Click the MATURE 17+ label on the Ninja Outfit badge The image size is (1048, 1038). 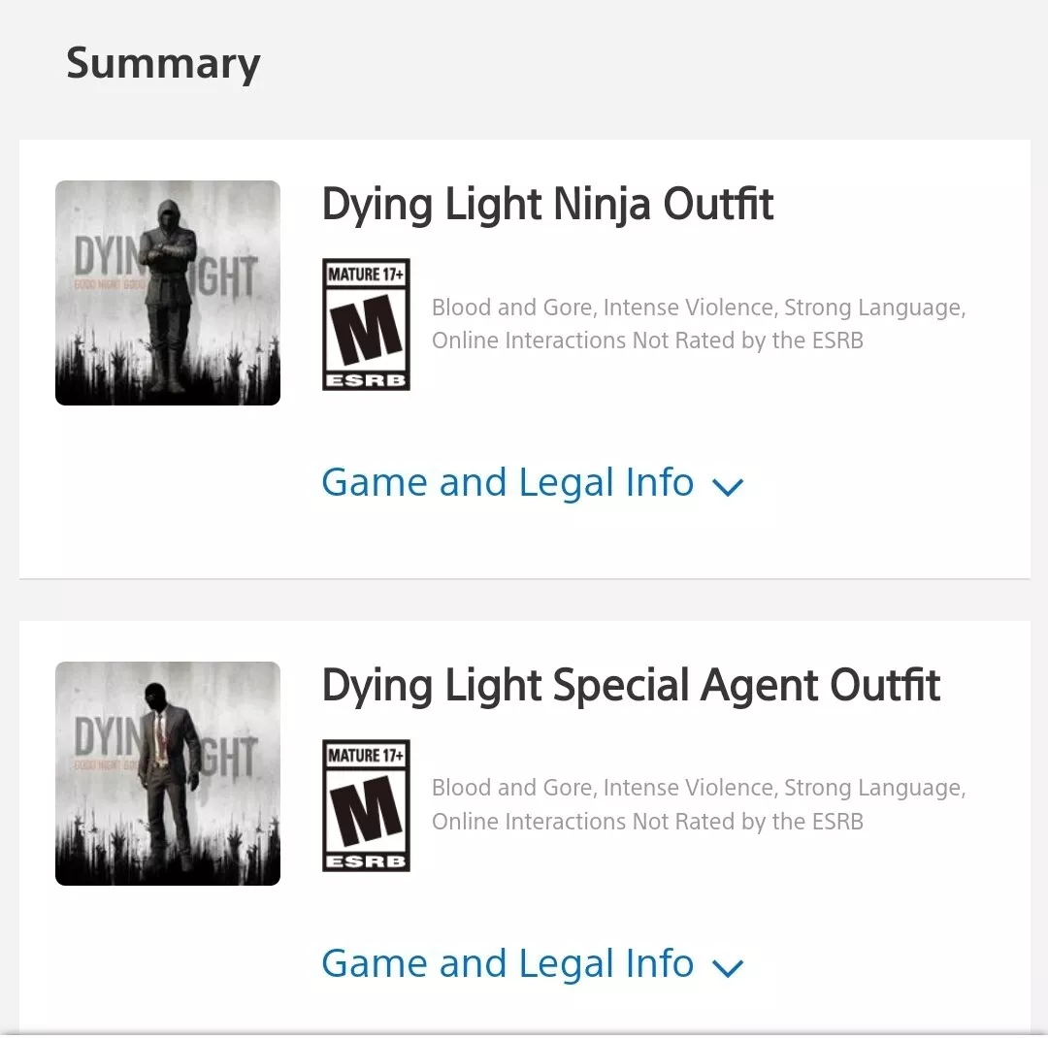pyautogui.click(x=366, y=274)
